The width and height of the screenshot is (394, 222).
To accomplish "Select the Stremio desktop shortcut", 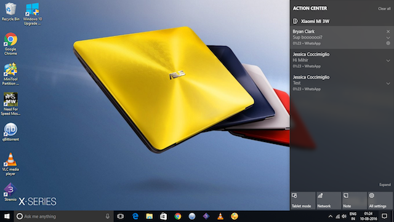I will click(10, 192).
